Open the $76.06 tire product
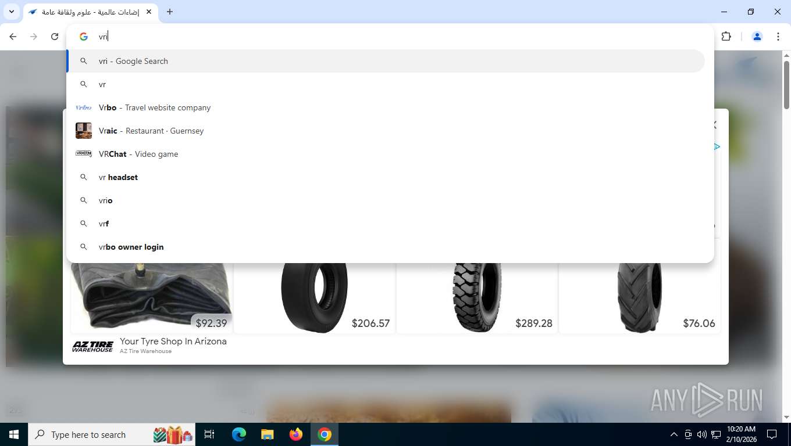 coord(639,297)
